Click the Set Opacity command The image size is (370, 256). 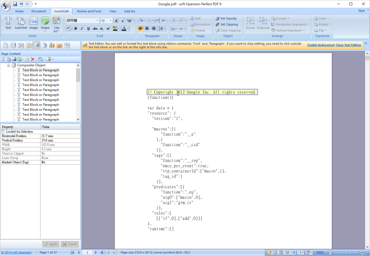tap(226, 19)
